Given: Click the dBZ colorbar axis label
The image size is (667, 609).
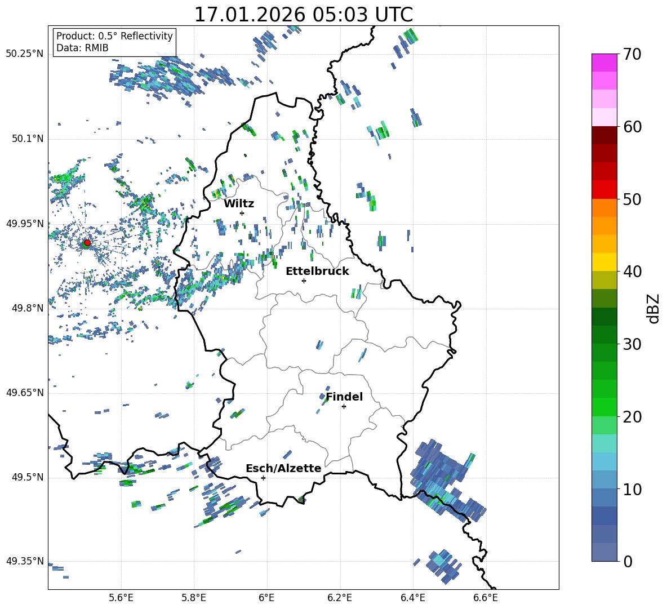Looking at the screenshot, I should click(x=653, y=308).
